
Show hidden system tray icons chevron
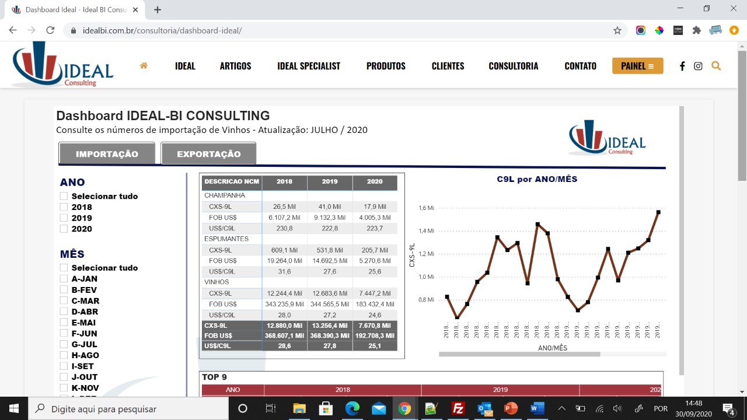coord(561,408)
